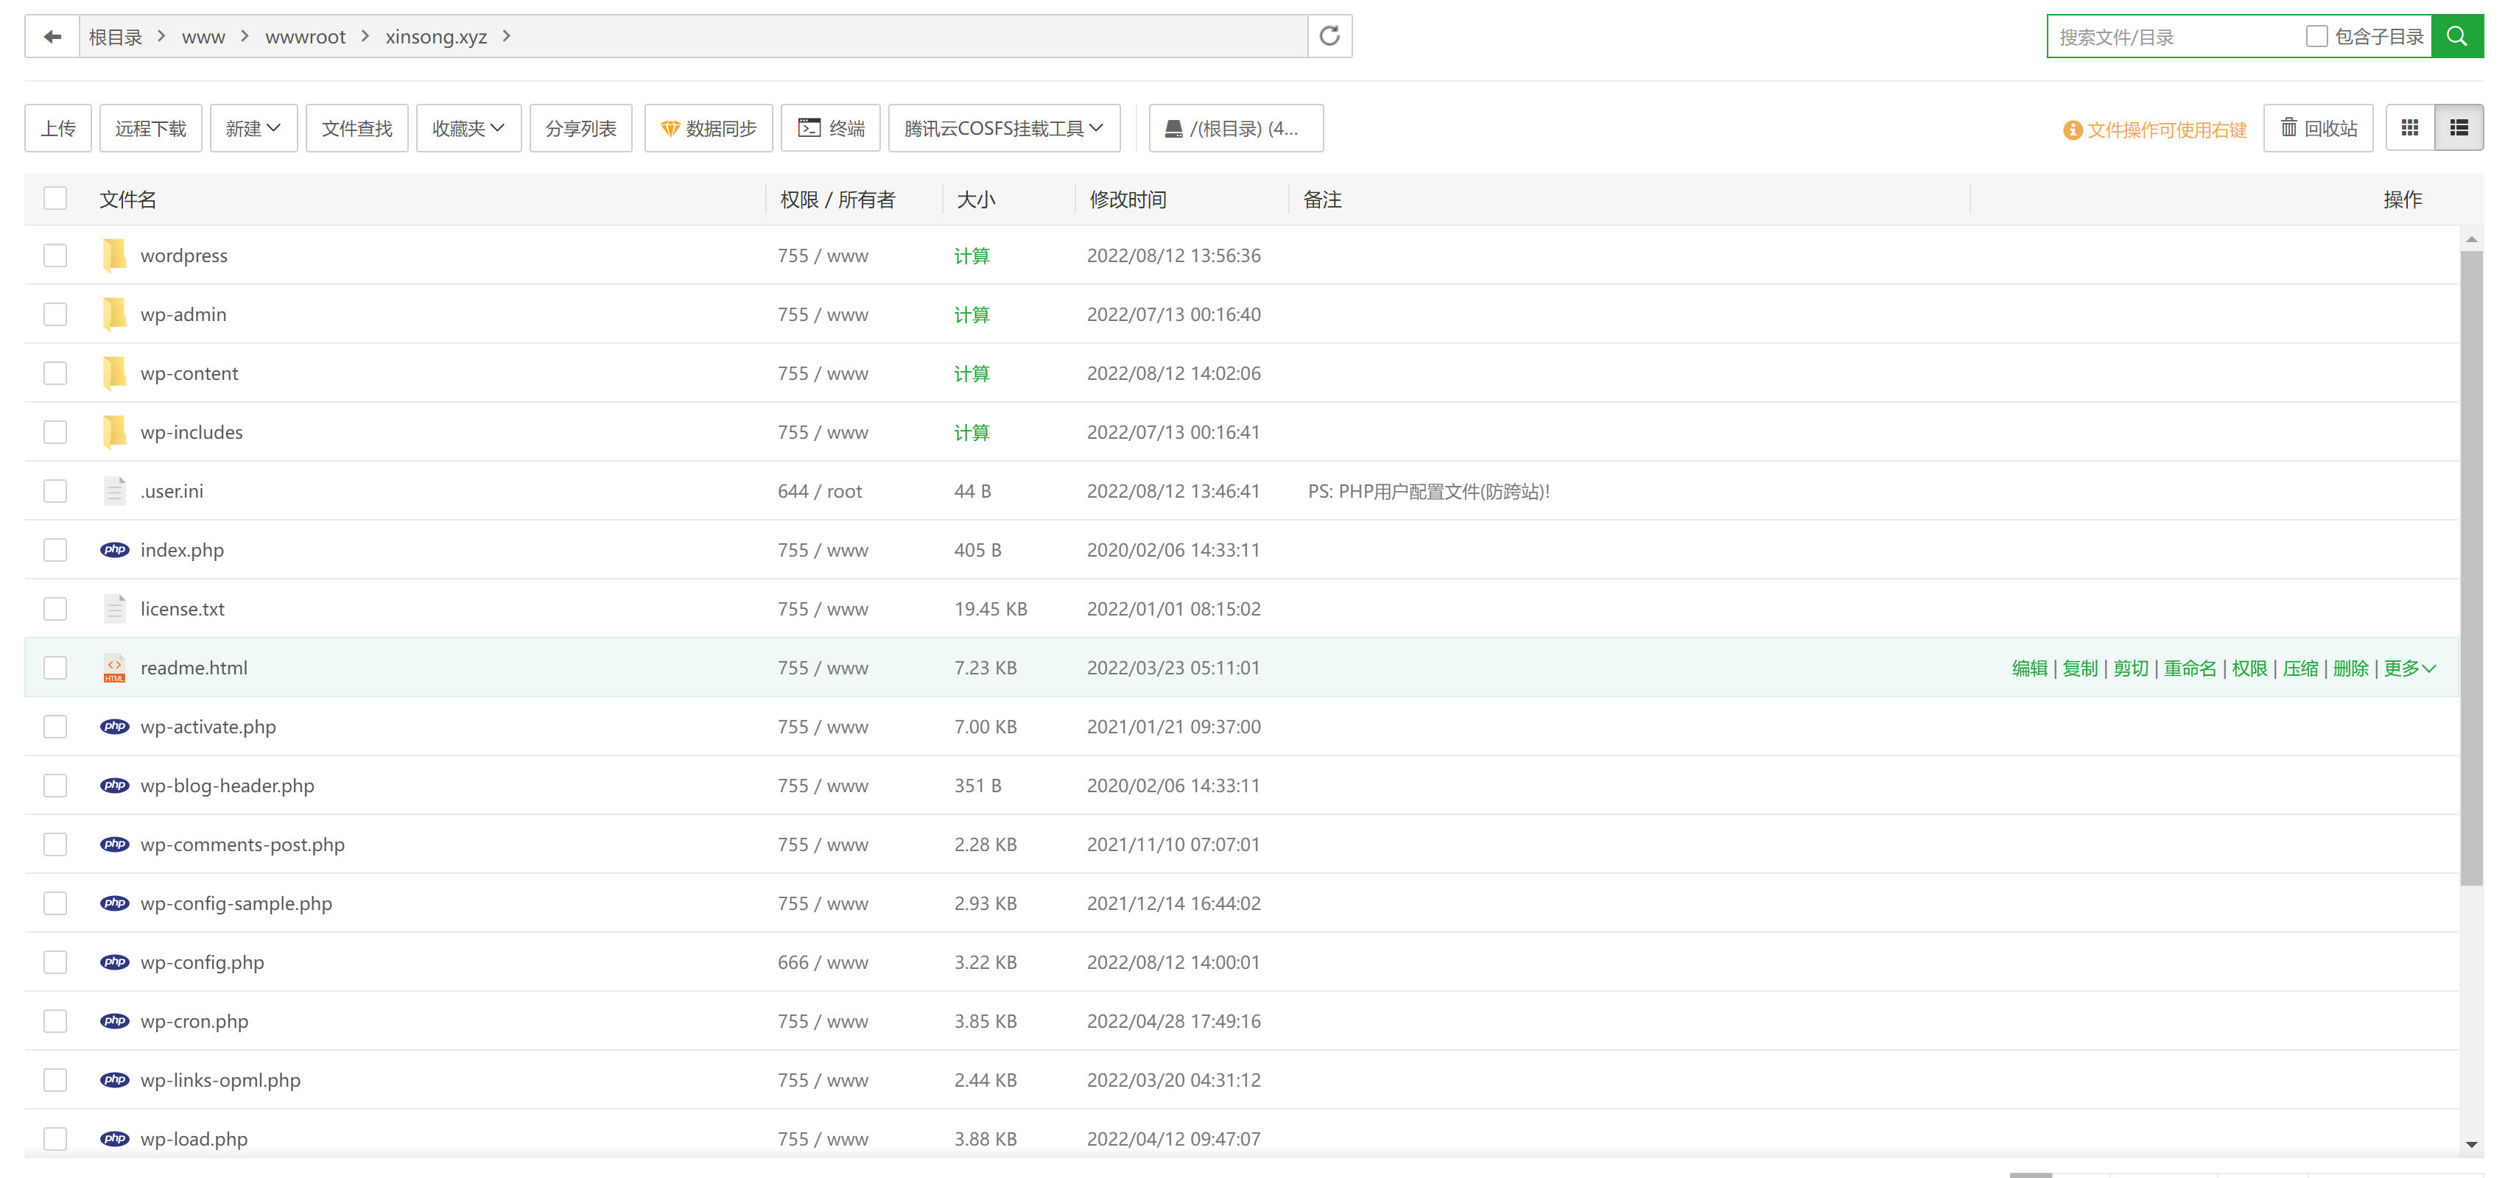
Task: Expand the 收藏夹 favorites dropdown
Action: pos(468,128)
